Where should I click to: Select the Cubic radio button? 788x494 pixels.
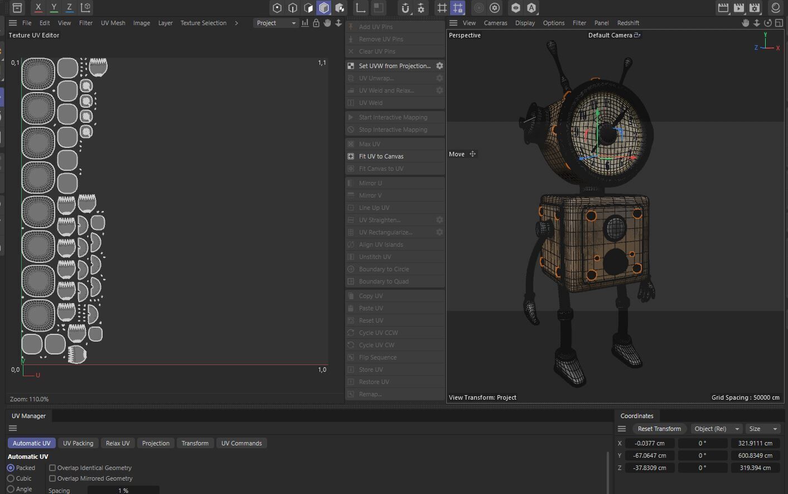pyautogui.click(x=11, y=478)
